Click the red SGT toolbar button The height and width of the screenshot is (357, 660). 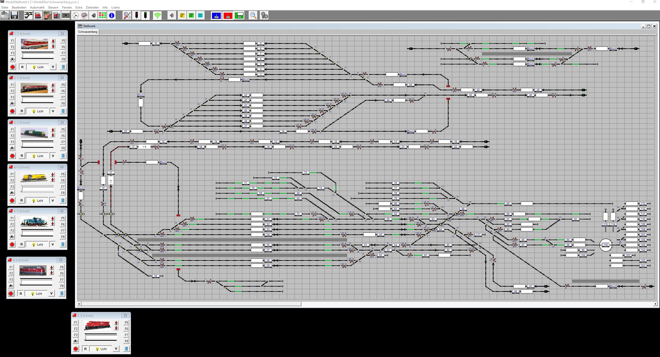(x=228, y=15)
